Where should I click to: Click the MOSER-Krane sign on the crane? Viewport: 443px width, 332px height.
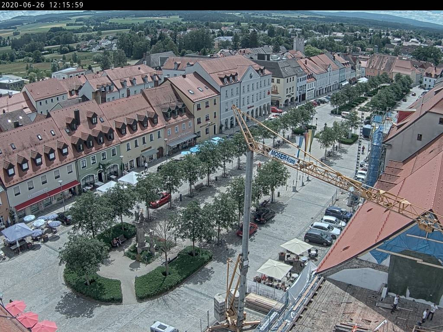click(x=283, y=156)
